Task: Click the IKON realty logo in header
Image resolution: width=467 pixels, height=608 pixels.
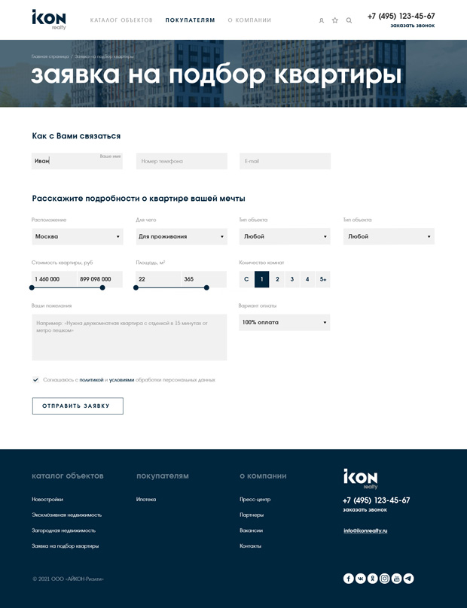Action: point(49,20)
